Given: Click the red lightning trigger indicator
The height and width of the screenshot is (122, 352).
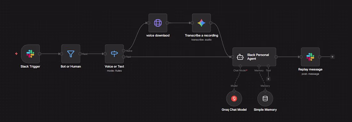Looking at the screenshot, I should click(x=16, y=54).
